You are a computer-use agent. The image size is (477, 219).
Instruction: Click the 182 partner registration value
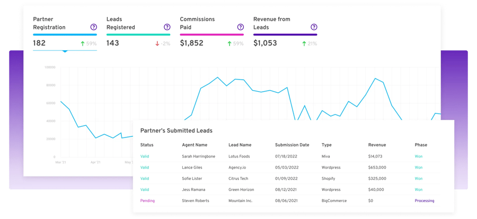point(39,43)
